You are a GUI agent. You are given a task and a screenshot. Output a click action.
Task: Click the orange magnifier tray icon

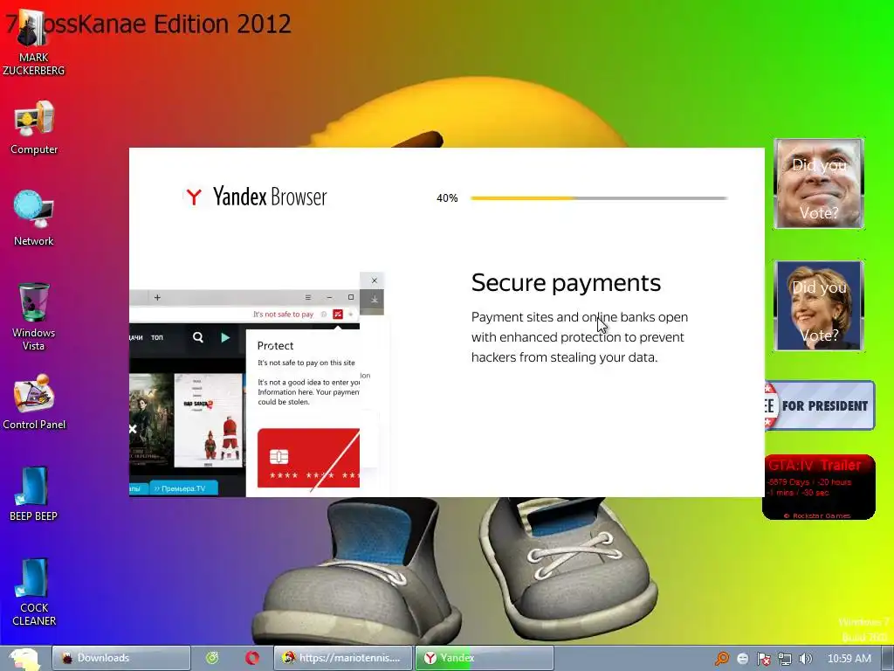point(721,659)
